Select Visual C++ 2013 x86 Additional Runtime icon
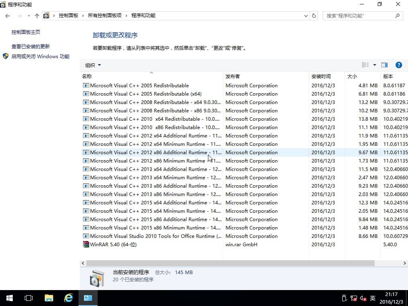 [86, 186]
